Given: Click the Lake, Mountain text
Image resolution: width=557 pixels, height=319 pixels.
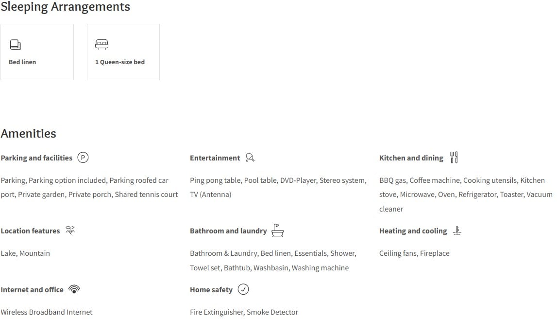Looking at the screenshot, I should pyautogui.click(x=25, y=253).
